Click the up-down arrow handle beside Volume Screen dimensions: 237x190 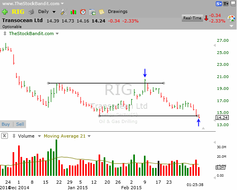point(14,136)
